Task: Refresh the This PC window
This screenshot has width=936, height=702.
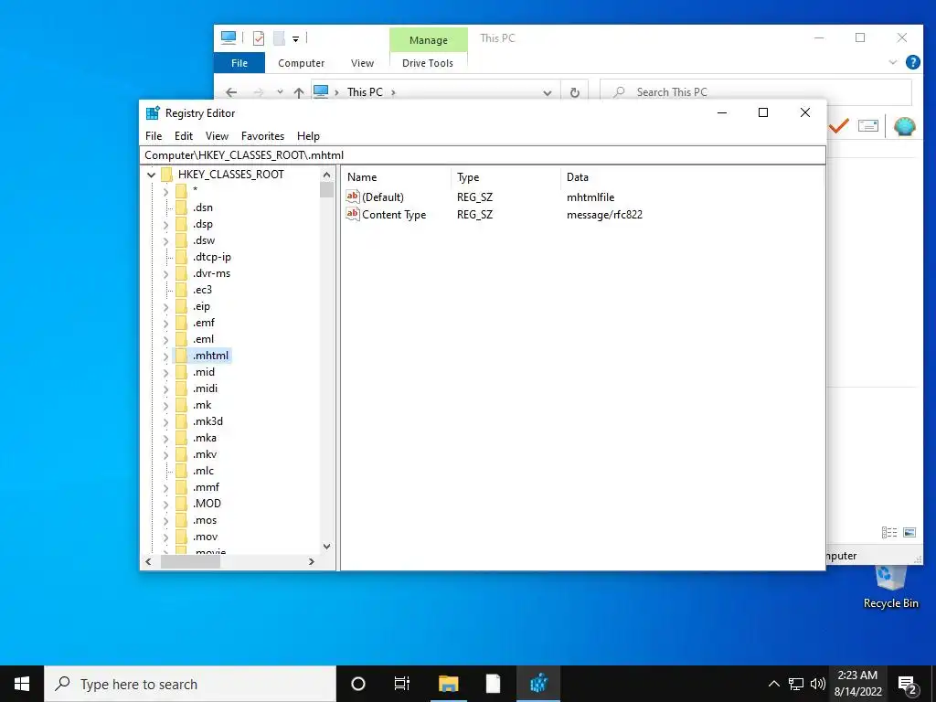Action: pos(574,92)
